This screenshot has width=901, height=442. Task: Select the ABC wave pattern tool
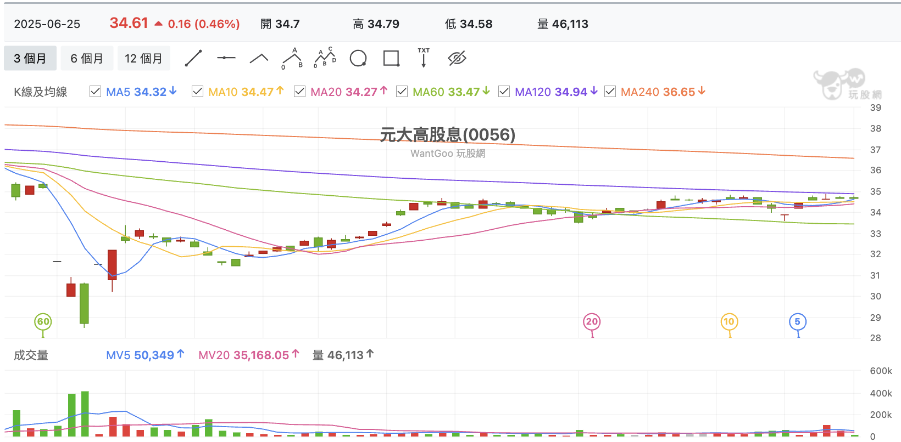292,58
